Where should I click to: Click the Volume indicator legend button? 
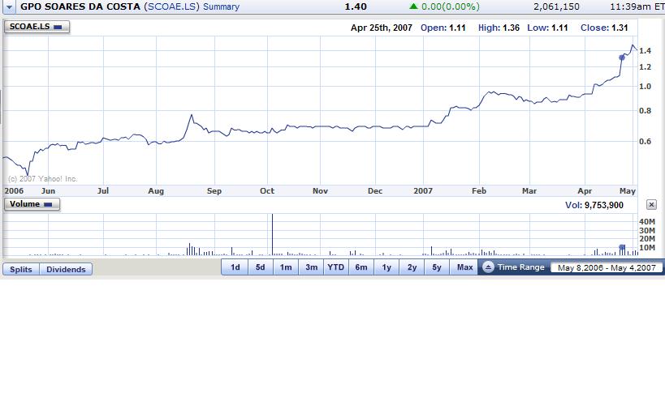click(32, 204)
